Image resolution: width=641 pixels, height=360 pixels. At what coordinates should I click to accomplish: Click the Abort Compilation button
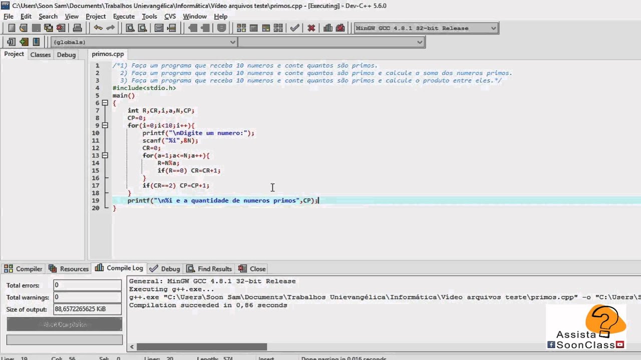pos(65,324)
